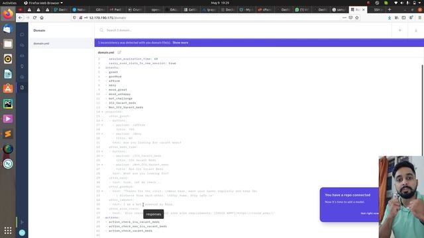Launch Thunderbird from the Ubuntu dock
Screen dimensions: 424x238
pos(8,28)
